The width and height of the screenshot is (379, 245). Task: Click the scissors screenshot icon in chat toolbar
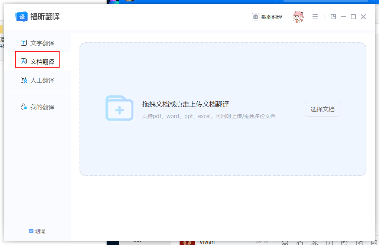315,243
